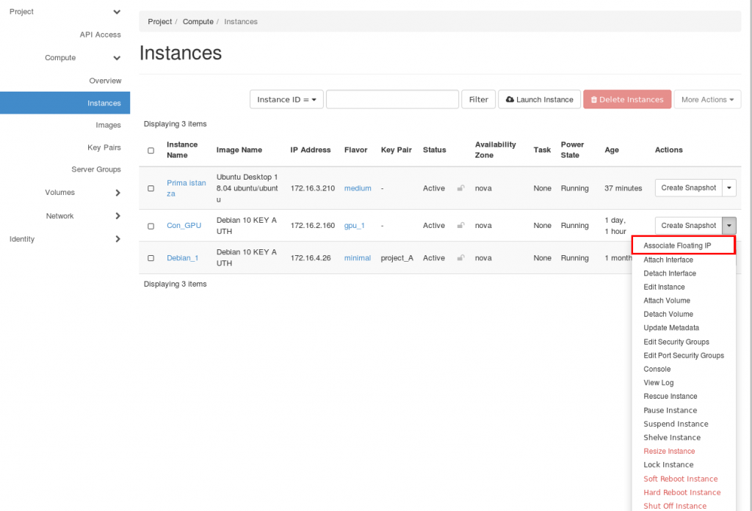Choose Associate Floating IP menu entry
This screenshot has width=752, height=511.
tap(677, 246)
